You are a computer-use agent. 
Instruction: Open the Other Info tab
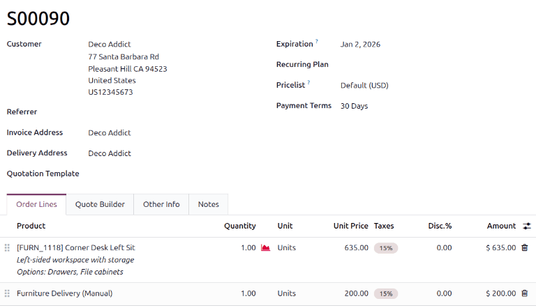[x=161, y=204]
